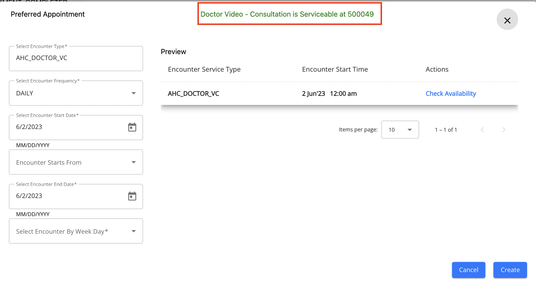
Task: Click the Encounter End Date text field
Action: pos(68,196)
